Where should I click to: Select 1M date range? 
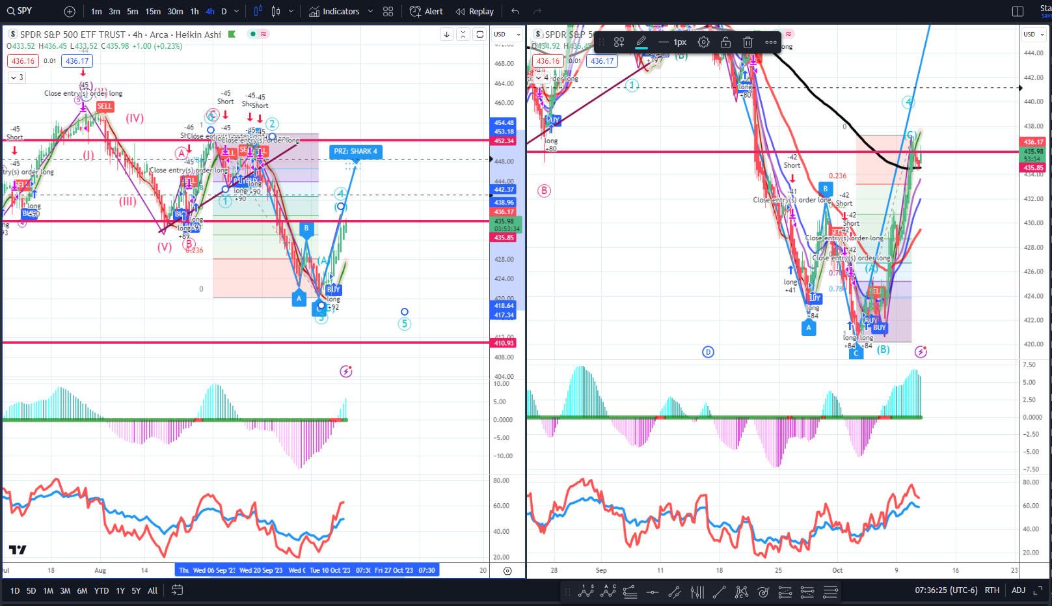coord(48,591)
